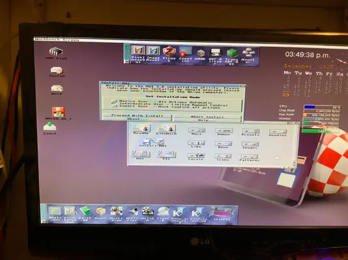Launch the InitPPC card icon in bottom dock
Screen dimensions: 348x260
(x=222, y=214)
